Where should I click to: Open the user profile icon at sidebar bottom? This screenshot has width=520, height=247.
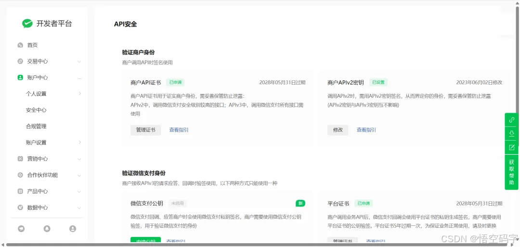pos(73,229)
